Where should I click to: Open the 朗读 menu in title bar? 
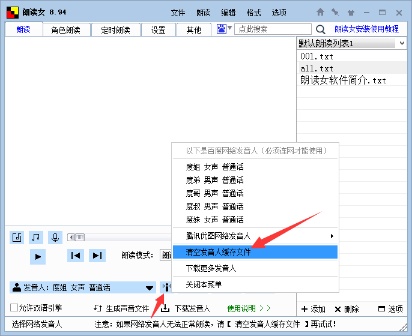point(204,13)
